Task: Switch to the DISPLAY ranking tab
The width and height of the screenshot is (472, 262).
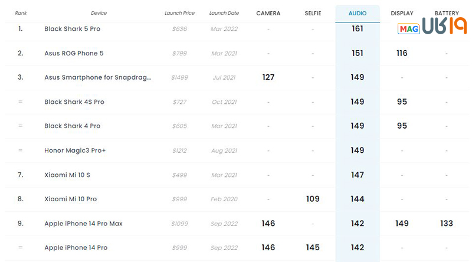Action: point(402,13)
